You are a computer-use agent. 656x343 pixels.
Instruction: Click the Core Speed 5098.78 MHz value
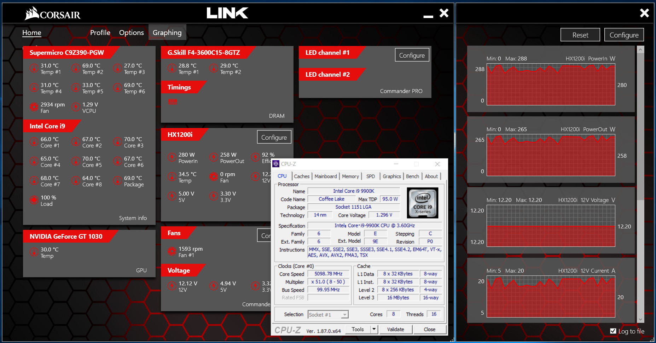point(328,274)
